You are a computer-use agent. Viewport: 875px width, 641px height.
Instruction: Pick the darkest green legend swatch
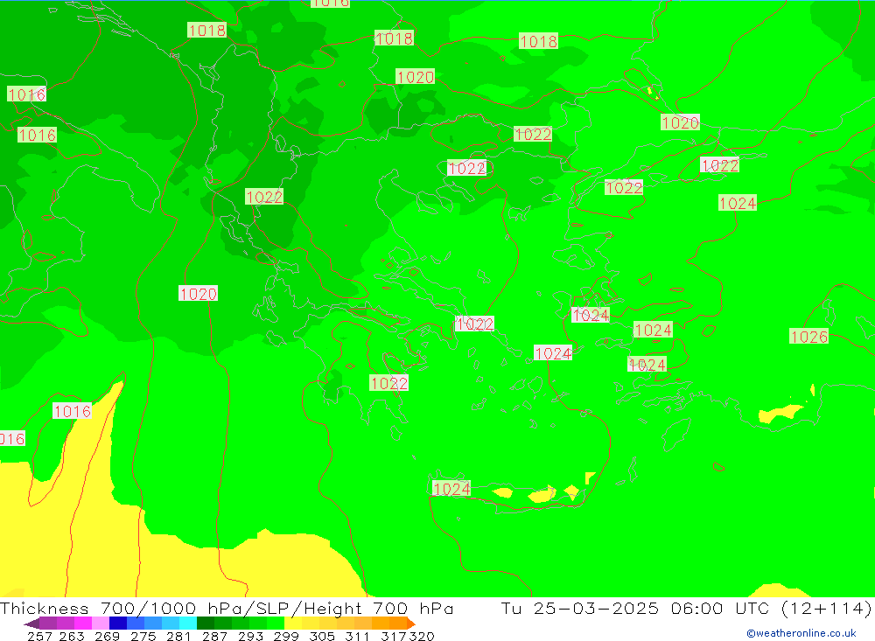coord(206,624)
